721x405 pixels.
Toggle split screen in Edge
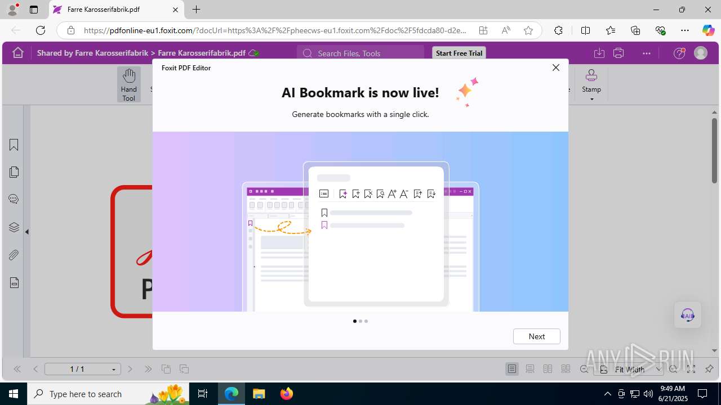click(x=585, y=30)
